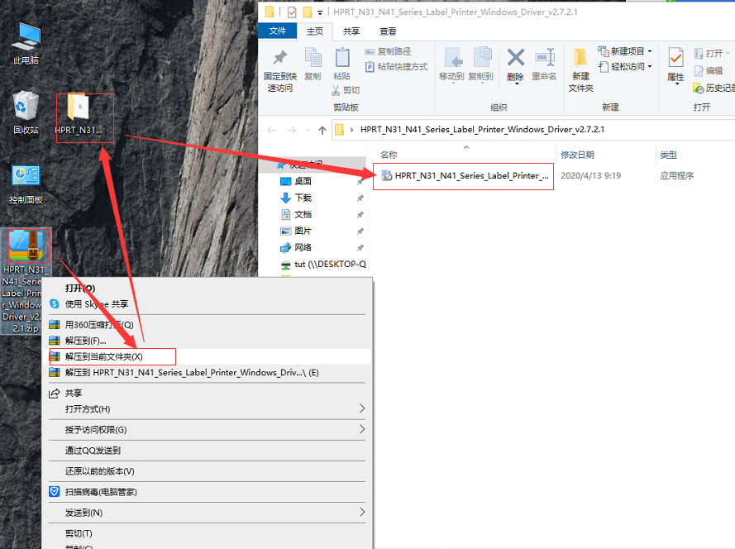This screenshot has height=549, width=735.
Task: Click the Paste clipboard icon
Action: [342, 57]
